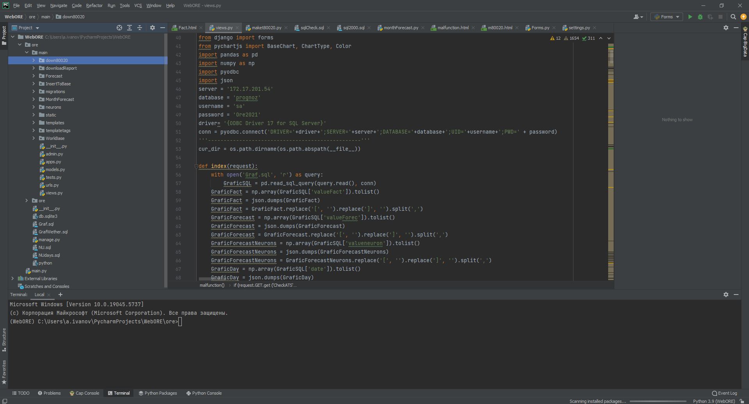Viewport: 749px width, 404px height.
Task: Run the Forms configuration with the green play icon
Action: [x=690, y=17]
